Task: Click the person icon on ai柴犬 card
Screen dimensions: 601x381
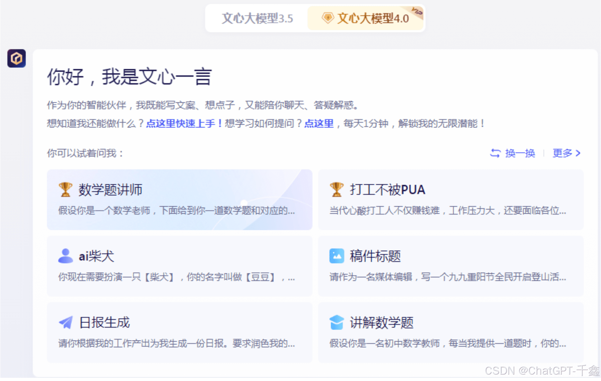Action: pos(65,256)
